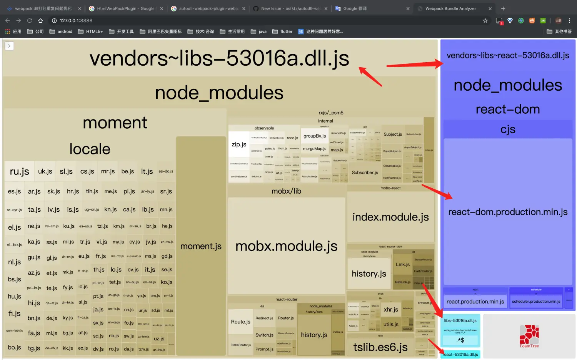
Task: Click the green circular extension icon
Action: pos(521,21)
